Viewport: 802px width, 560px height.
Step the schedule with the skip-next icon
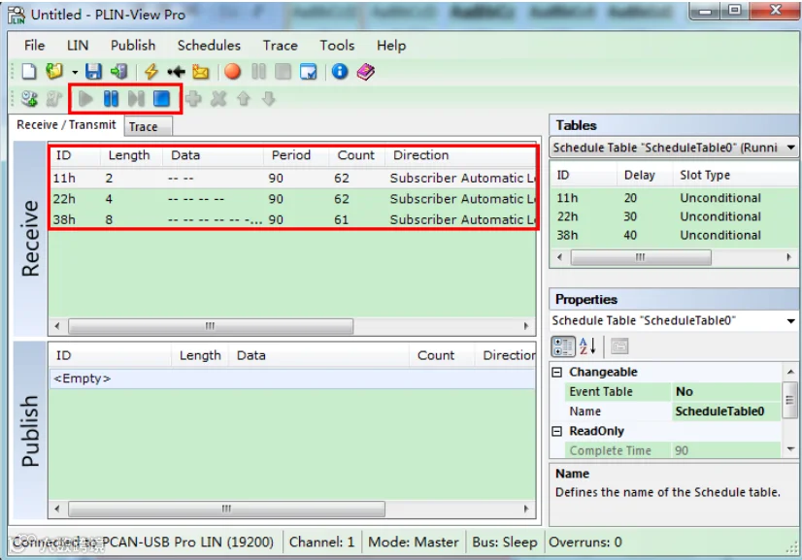click(x=136, y=98)
